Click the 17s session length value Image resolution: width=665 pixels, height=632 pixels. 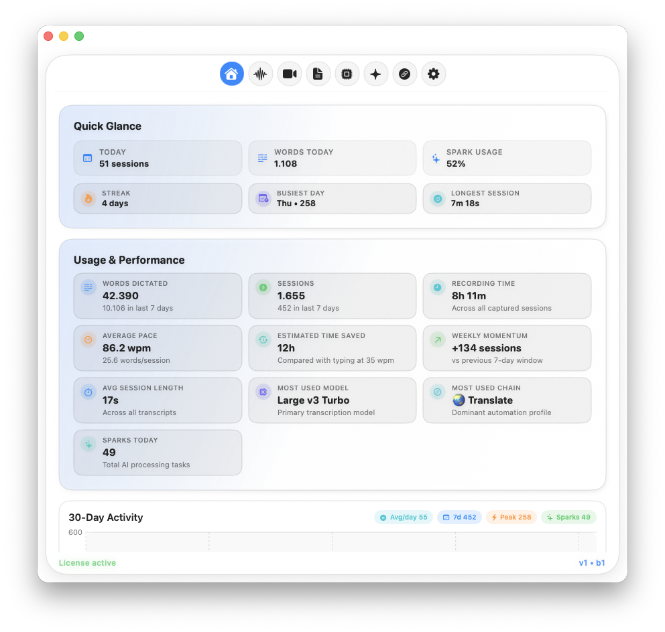click(110, 400)
